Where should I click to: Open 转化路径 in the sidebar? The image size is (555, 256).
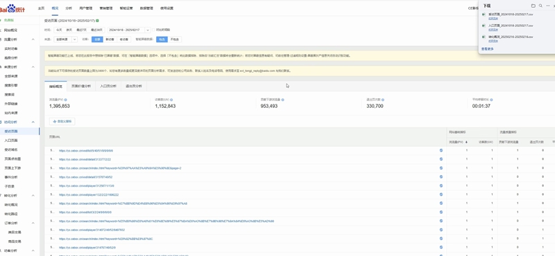point(11,214)
